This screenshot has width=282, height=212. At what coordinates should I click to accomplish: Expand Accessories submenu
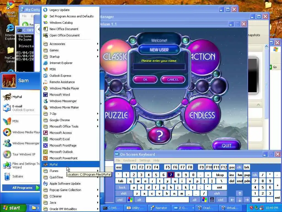click(x=70, y=44)
